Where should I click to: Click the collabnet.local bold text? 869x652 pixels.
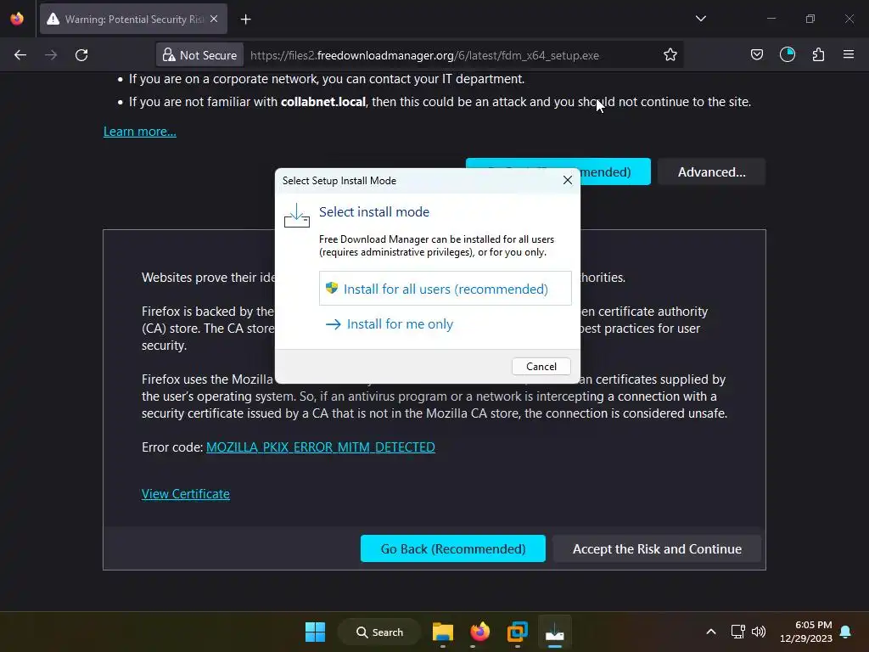pos(323,102)
